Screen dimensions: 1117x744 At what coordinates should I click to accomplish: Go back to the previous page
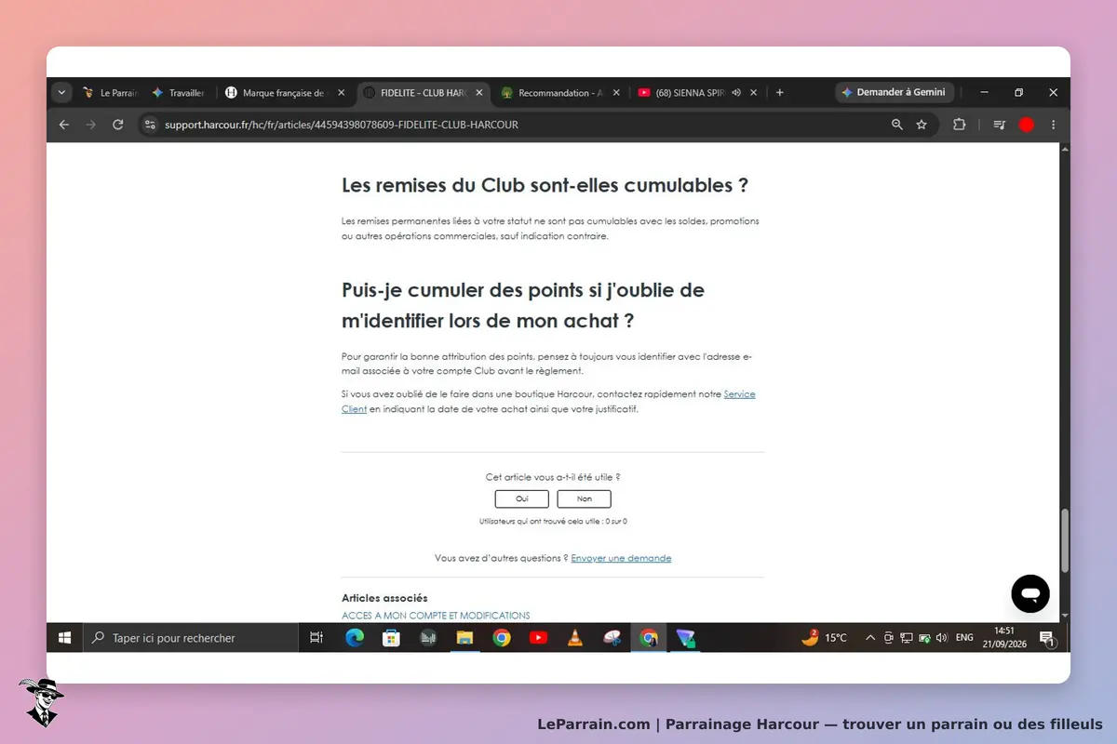63,125
